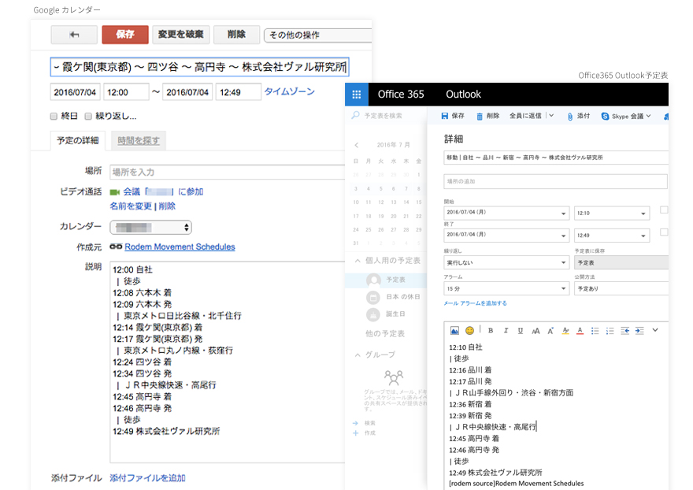Viewport: 693px width, 490px height.
Task: Insert a bulleted list in editor
Action: [595, 330]
